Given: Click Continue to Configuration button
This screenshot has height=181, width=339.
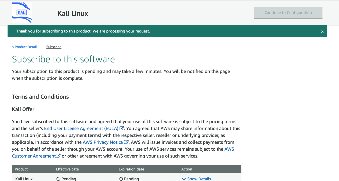Looking at the screenshot, I should (x=288, y=13).
